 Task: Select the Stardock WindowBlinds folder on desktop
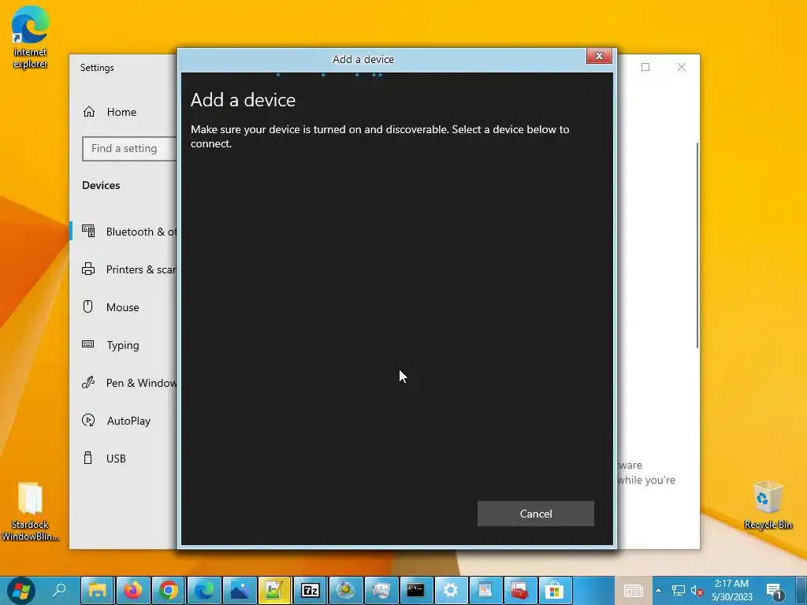30,511
